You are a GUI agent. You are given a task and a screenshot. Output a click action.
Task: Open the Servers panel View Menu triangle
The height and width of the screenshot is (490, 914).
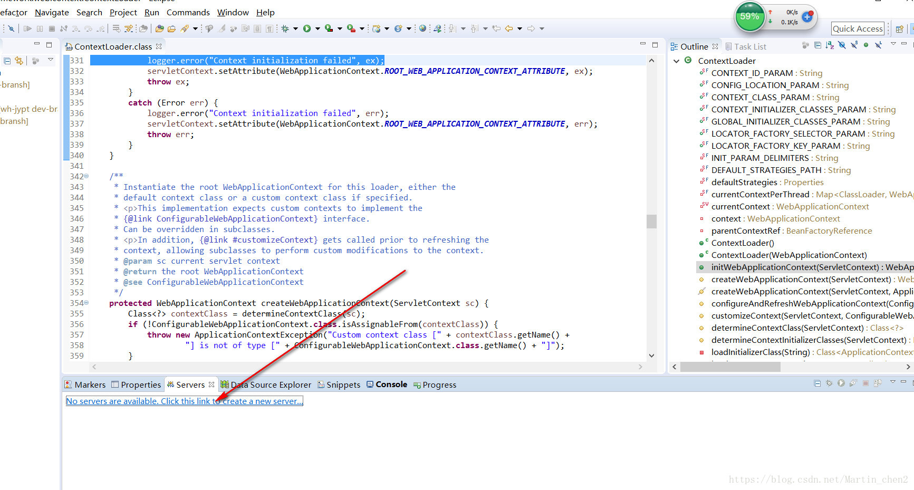click(893, 381)
